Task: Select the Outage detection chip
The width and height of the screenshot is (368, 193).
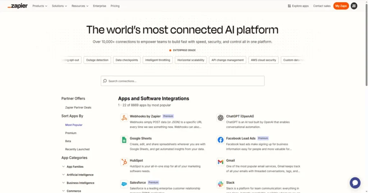Action: (x=97, y=60)
